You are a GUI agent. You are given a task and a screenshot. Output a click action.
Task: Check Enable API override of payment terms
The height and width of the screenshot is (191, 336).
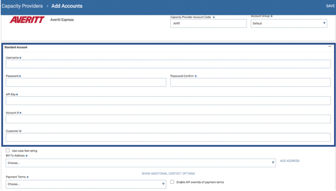click(172, 182)
